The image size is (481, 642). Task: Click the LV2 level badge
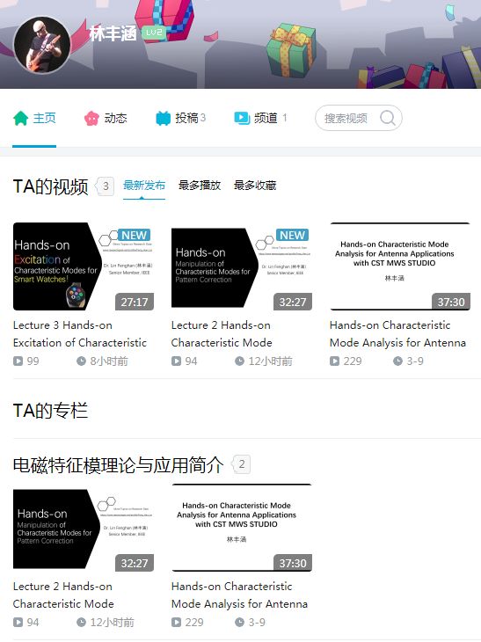click(154, 33)
